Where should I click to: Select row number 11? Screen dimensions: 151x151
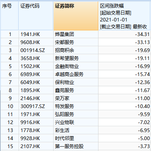[x=10, y=114]
